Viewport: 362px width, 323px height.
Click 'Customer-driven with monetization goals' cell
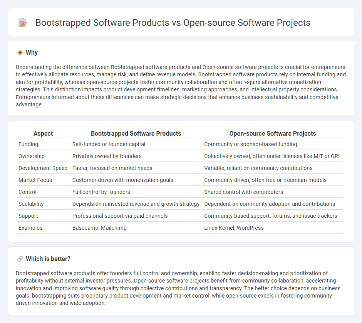pos(136,180)
